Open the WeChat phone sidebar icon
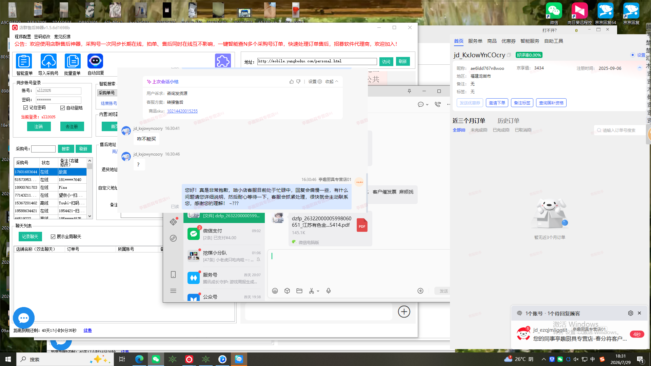Screen dimensions: 651x366 tap(173, 274)
